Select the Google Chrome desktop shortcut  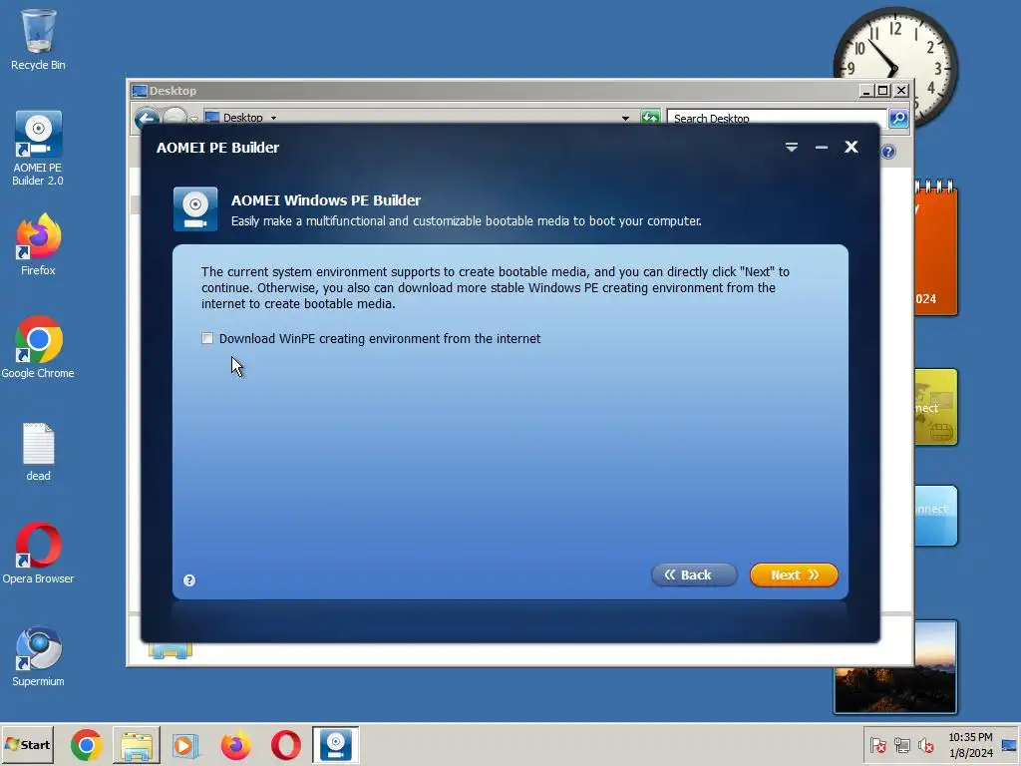coord(38,347)
